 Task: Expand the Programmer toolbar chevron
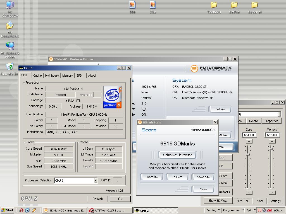point(242,210)
